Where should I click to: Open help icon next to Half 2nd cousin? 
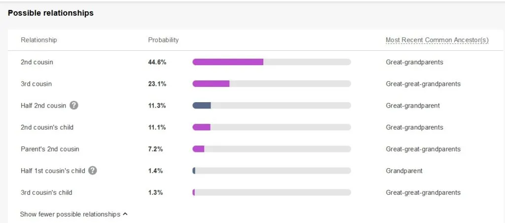pyautogui.click(x=74, y=106)
